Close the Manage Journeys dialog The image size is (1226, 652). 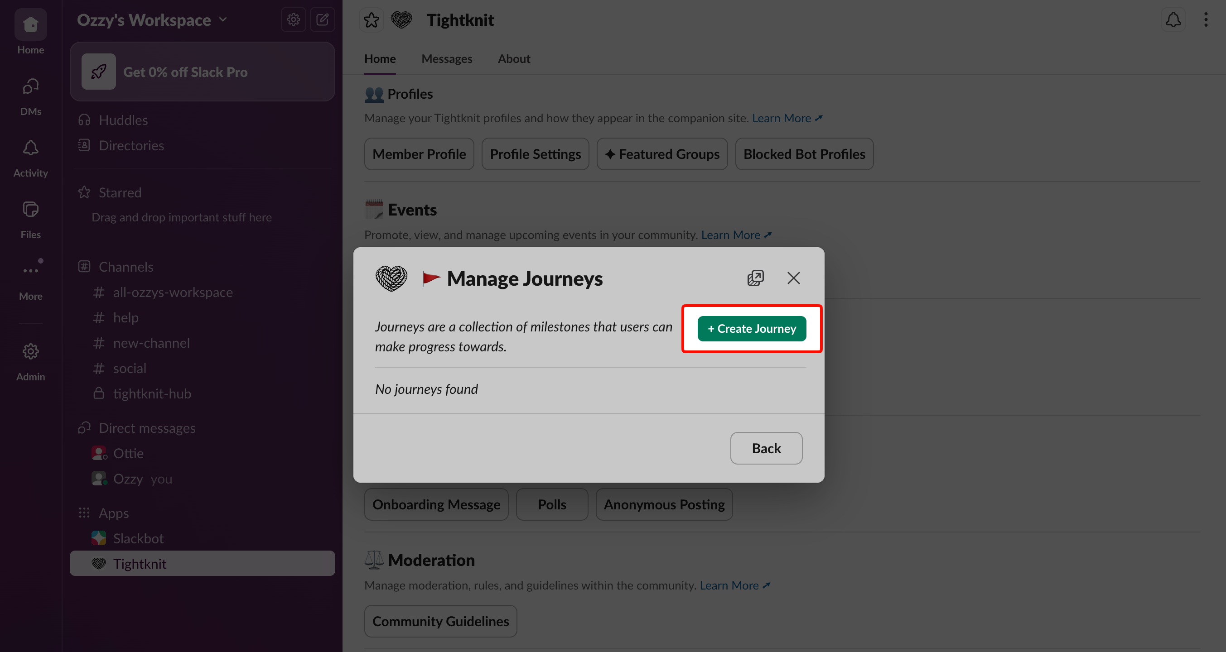coord(793,278)
